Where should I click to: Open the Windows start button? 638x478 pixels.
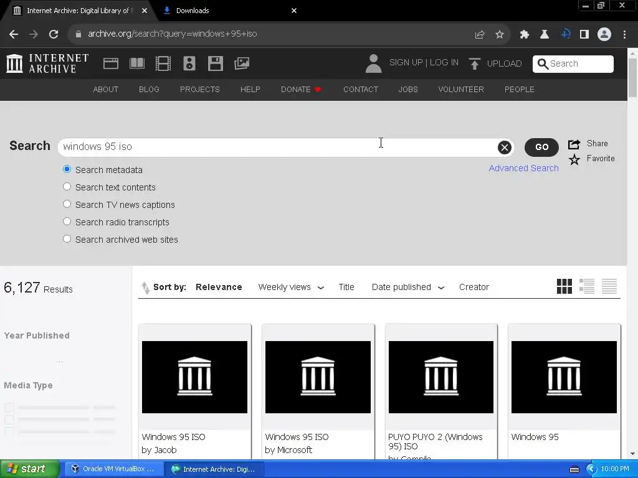click(x=29, y=469)
